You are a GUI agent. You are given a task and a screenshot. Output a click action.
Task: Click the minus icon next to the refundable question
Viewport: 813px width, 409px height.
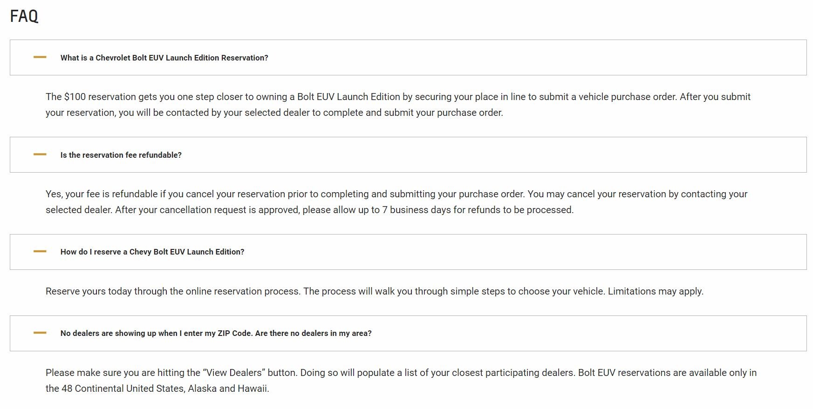(40, 154)
